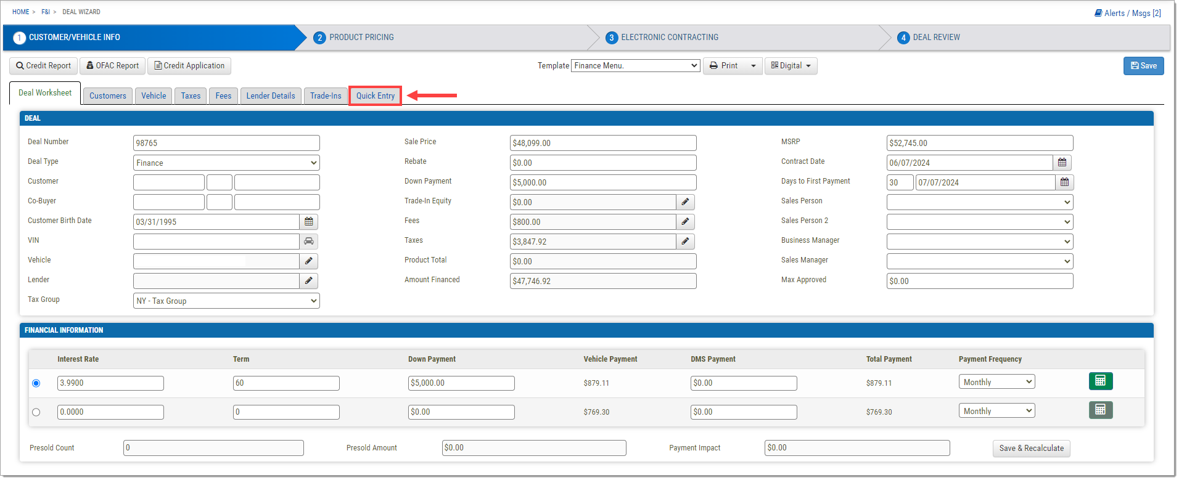Click the blue Save button

1143,66
